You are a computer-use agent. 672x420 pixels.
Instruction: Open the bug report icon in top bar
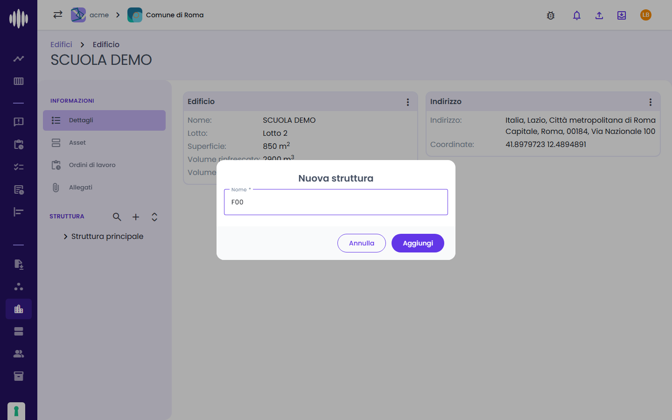pos(551,15)
